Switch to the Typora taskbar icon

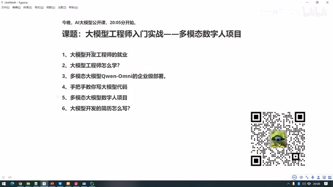click(x=44, y=183)
